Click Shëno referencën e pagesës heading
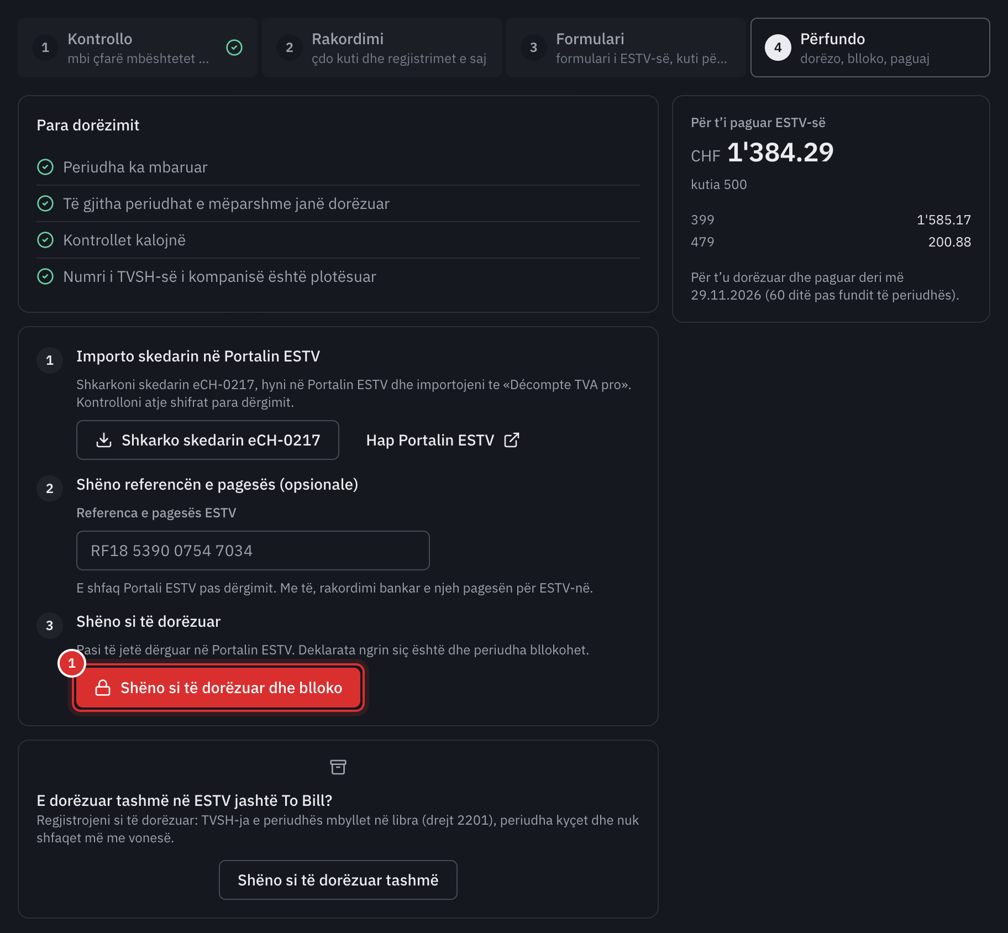 pos(217,485)
